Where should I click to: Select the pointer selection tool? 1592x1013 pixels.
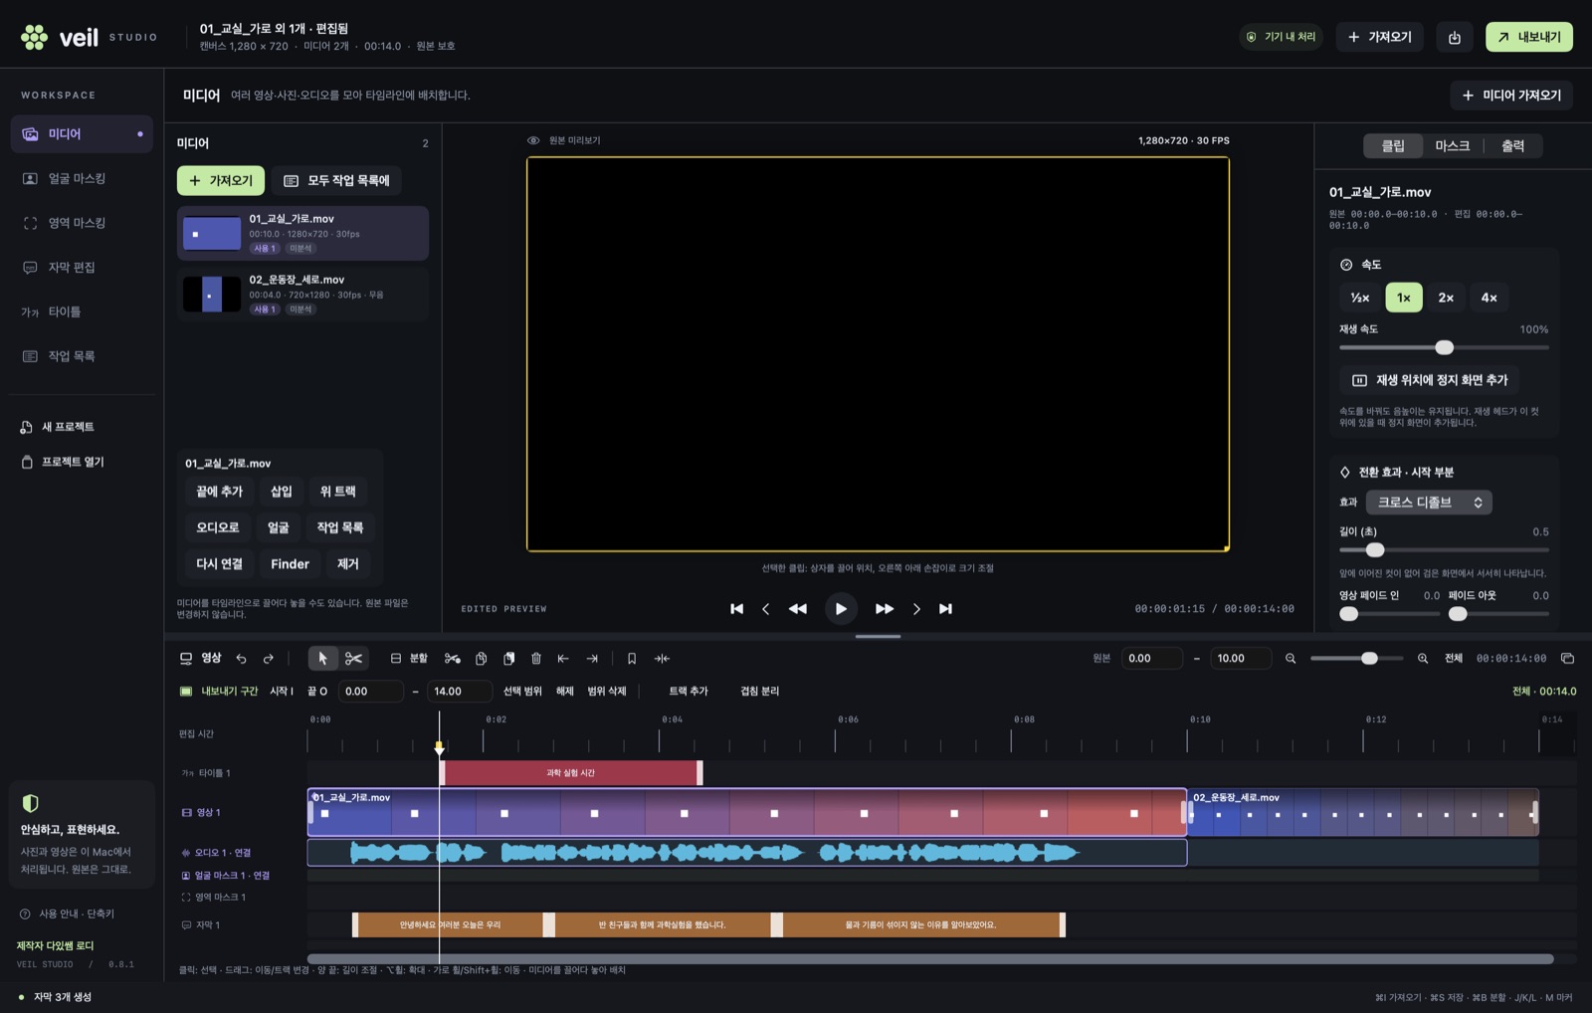click(322, 659)
